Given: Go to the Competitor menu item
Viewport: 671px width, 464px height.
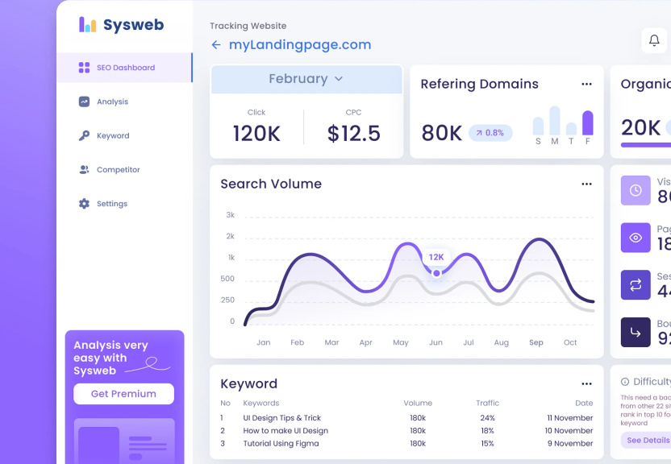Looking at the screenshot, I should (118, 170).
